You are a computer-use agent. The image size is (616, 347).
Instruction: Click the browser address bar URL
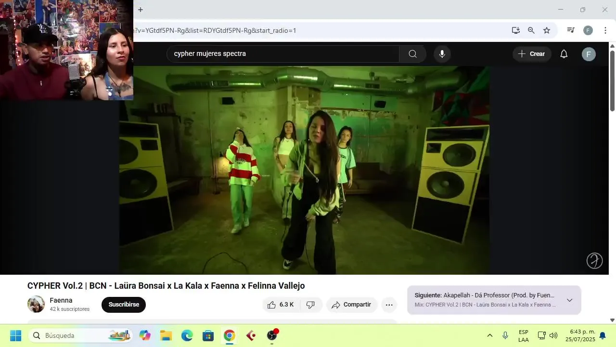coord(215,30)
